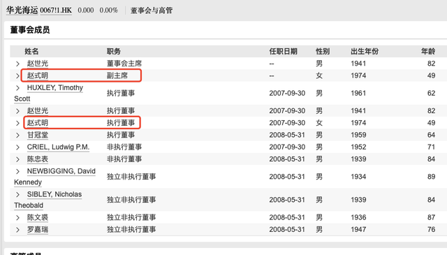The height and width of the screenshot is (255, 447).
Task: Expand the 赵式明 副主席 row chevron
Action: tap(17, 76)
